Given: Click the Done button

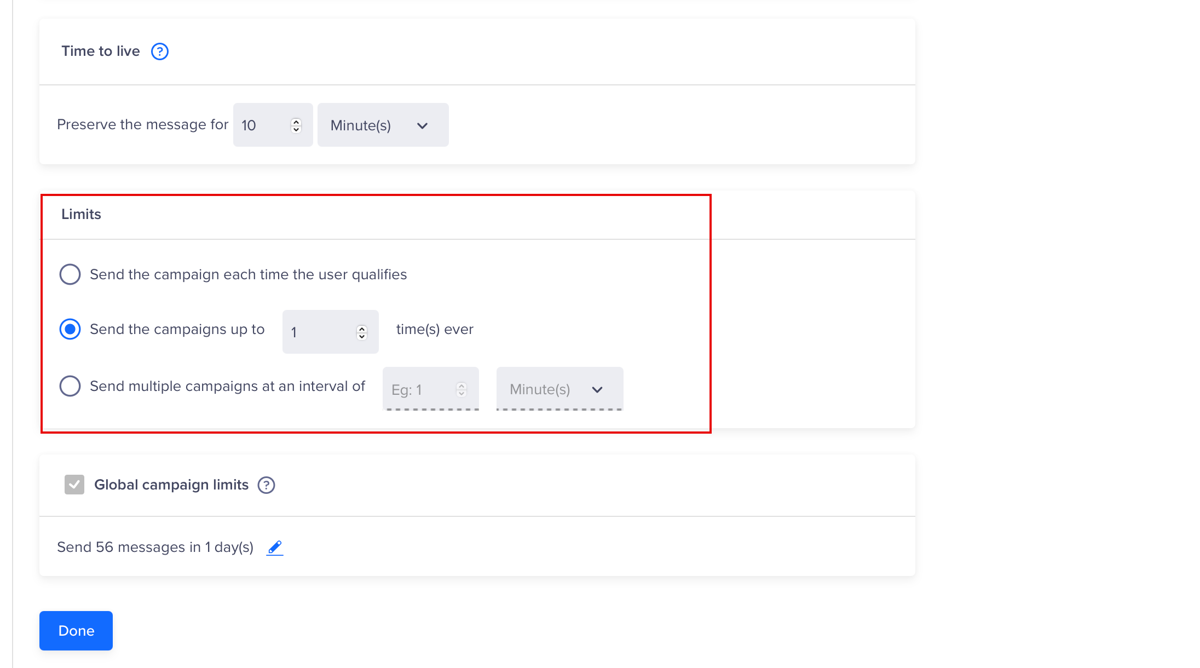Looking at the screenshot, I should (x=76, y=631).
